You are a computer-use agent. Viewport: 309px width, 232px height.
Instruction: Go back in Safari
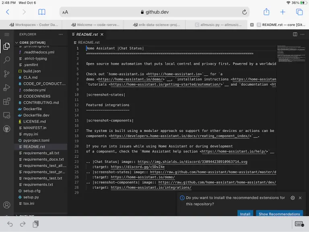tap(8, 12)
